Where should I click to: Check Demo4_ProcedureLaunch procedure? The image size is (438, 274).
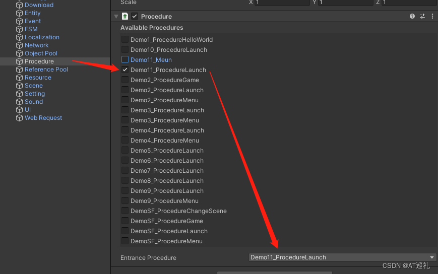(125, 130)
